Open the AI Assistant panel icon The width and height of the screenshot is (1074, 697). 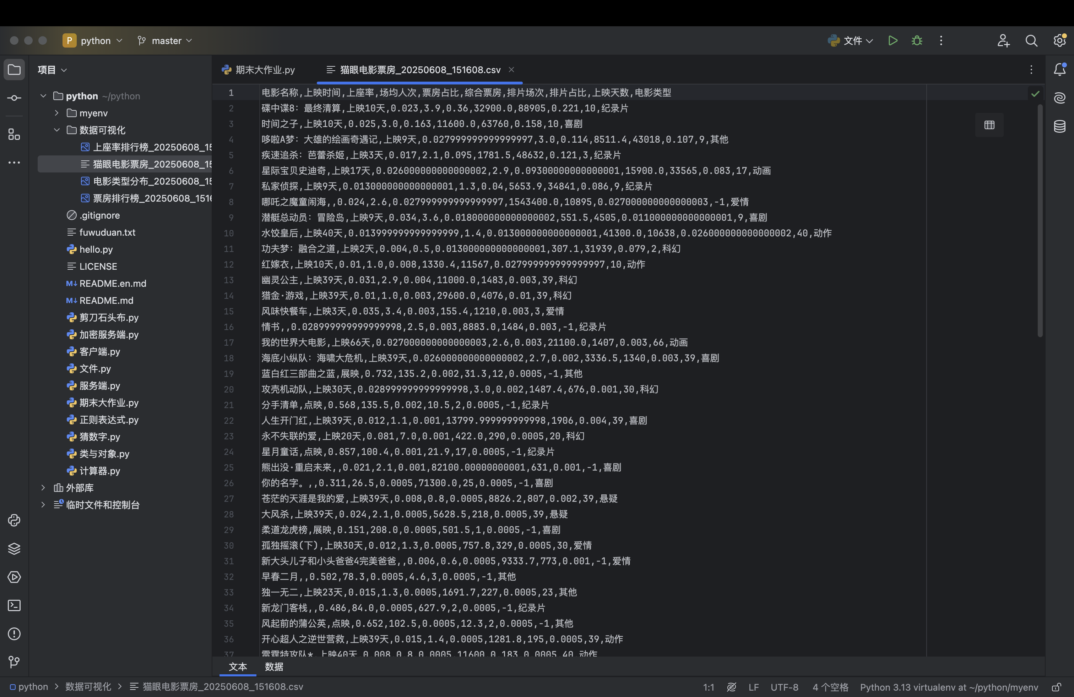[x=1059, y=98]
